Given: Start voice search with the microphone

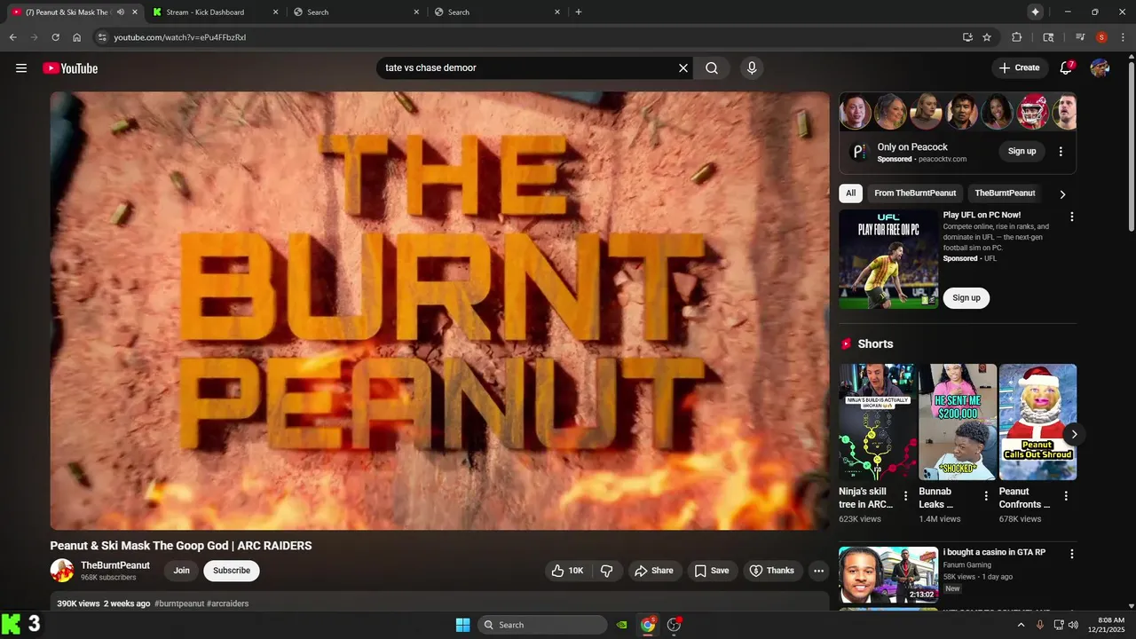Looking at the screenshot, I should (752, 68).
